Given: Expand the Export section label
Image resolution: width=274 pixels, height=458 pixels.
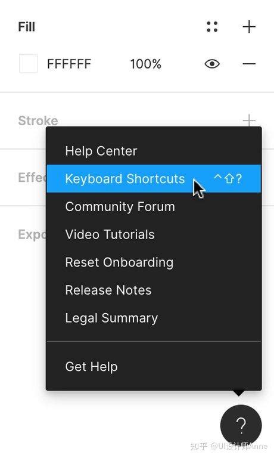Looking at the screenshot, I should click(32, 234).
